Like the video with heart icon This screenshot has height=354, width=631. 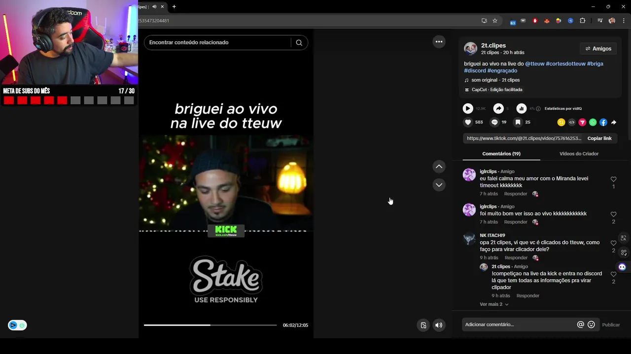coord(468,122)
